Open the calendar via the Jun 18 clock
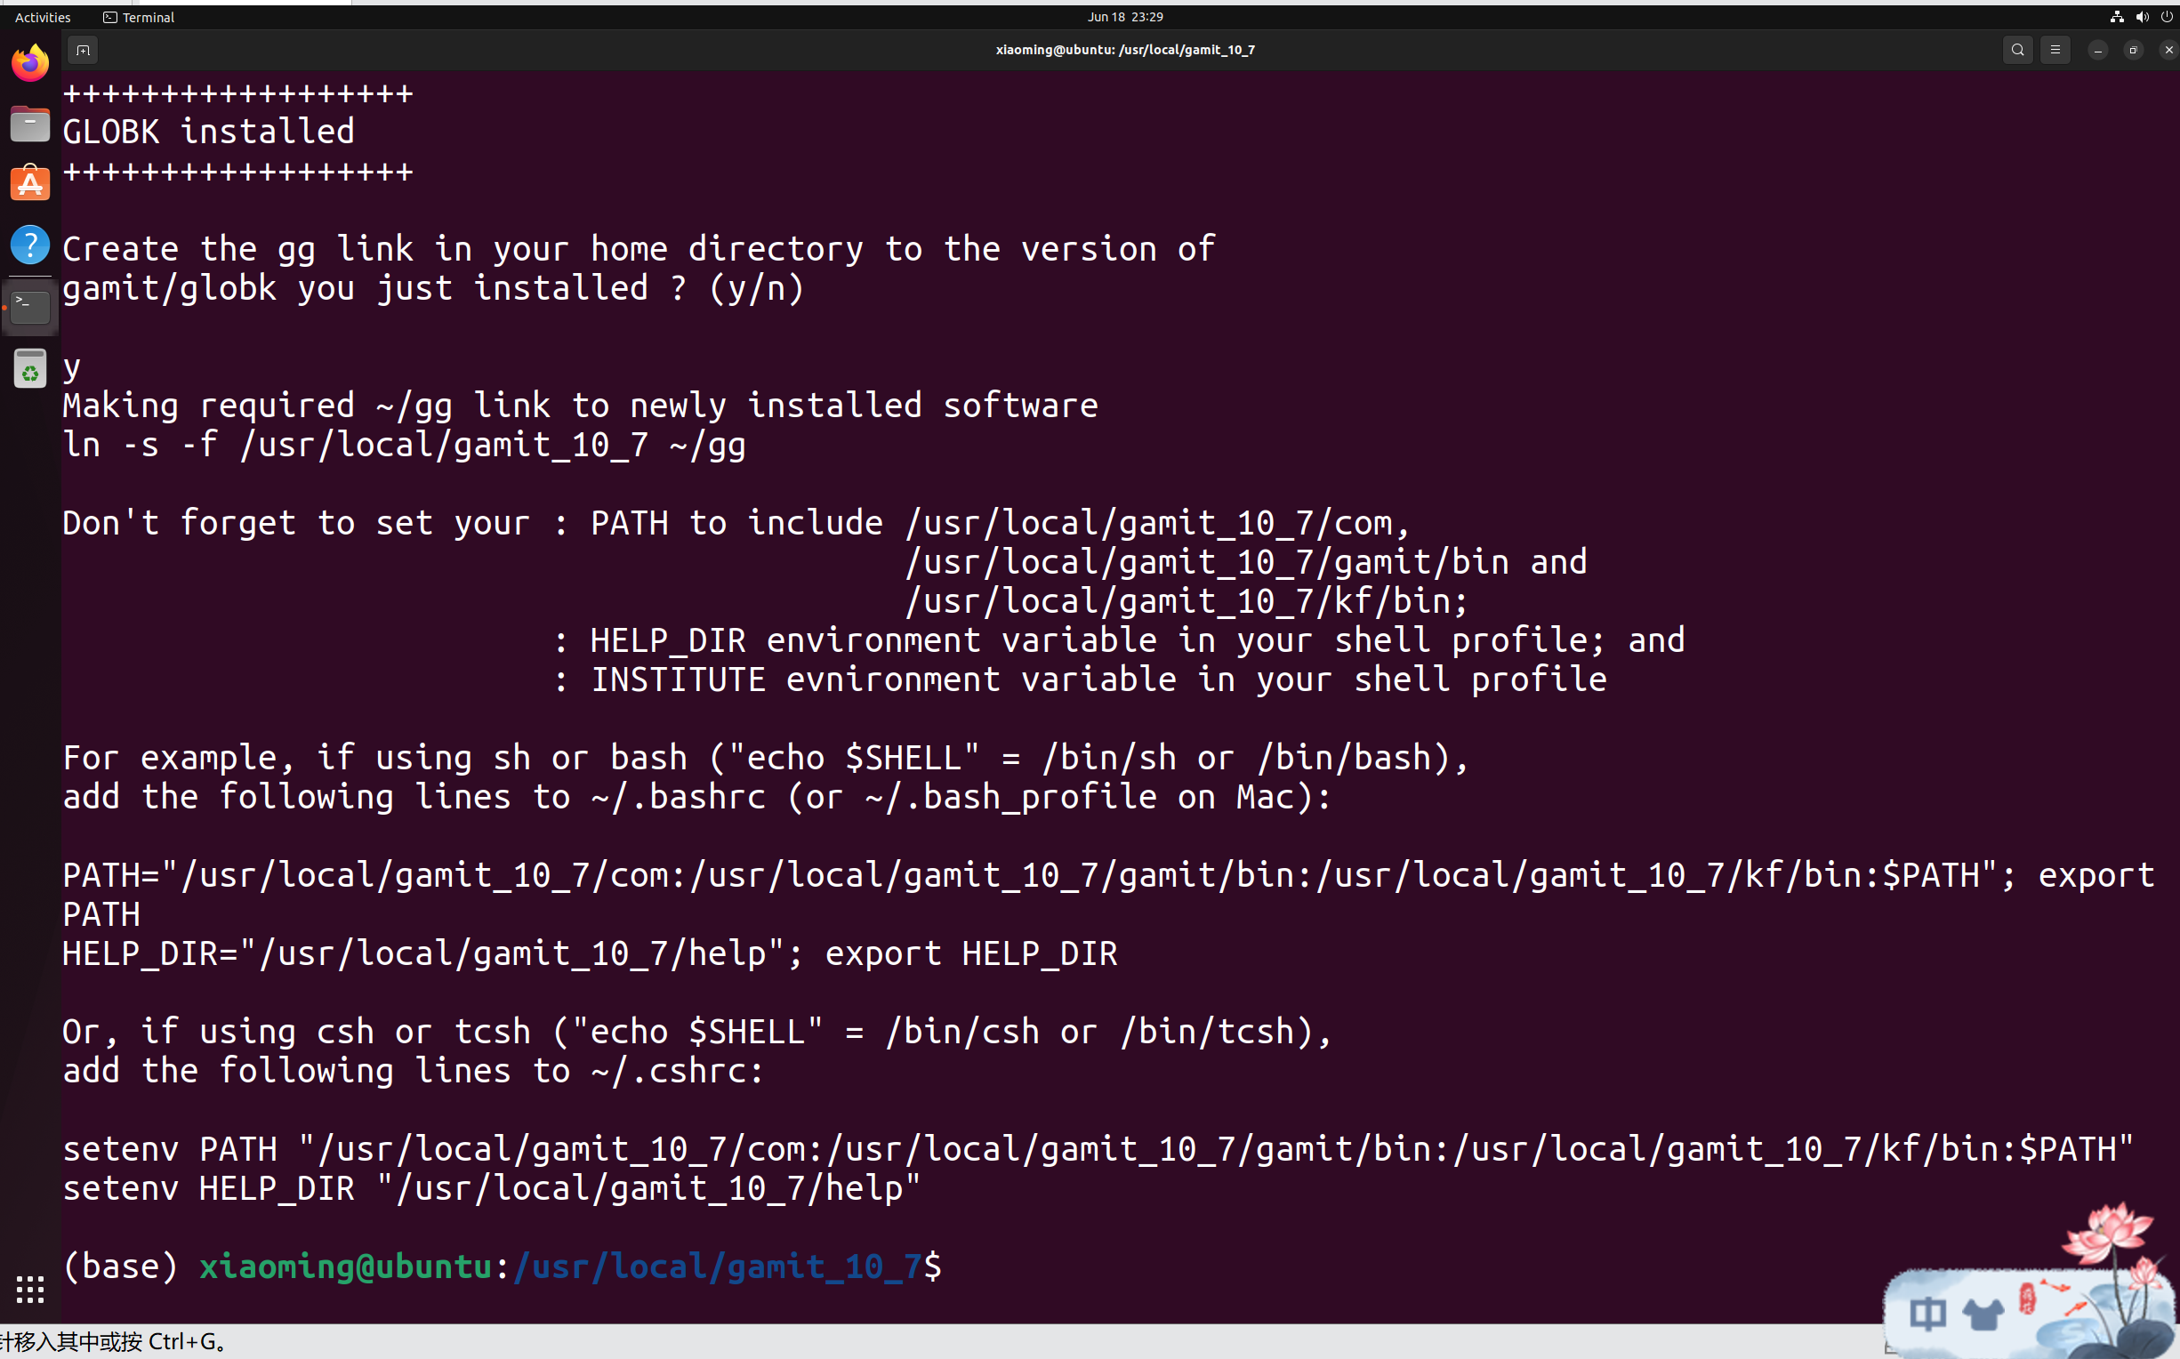 (1124, 16)
